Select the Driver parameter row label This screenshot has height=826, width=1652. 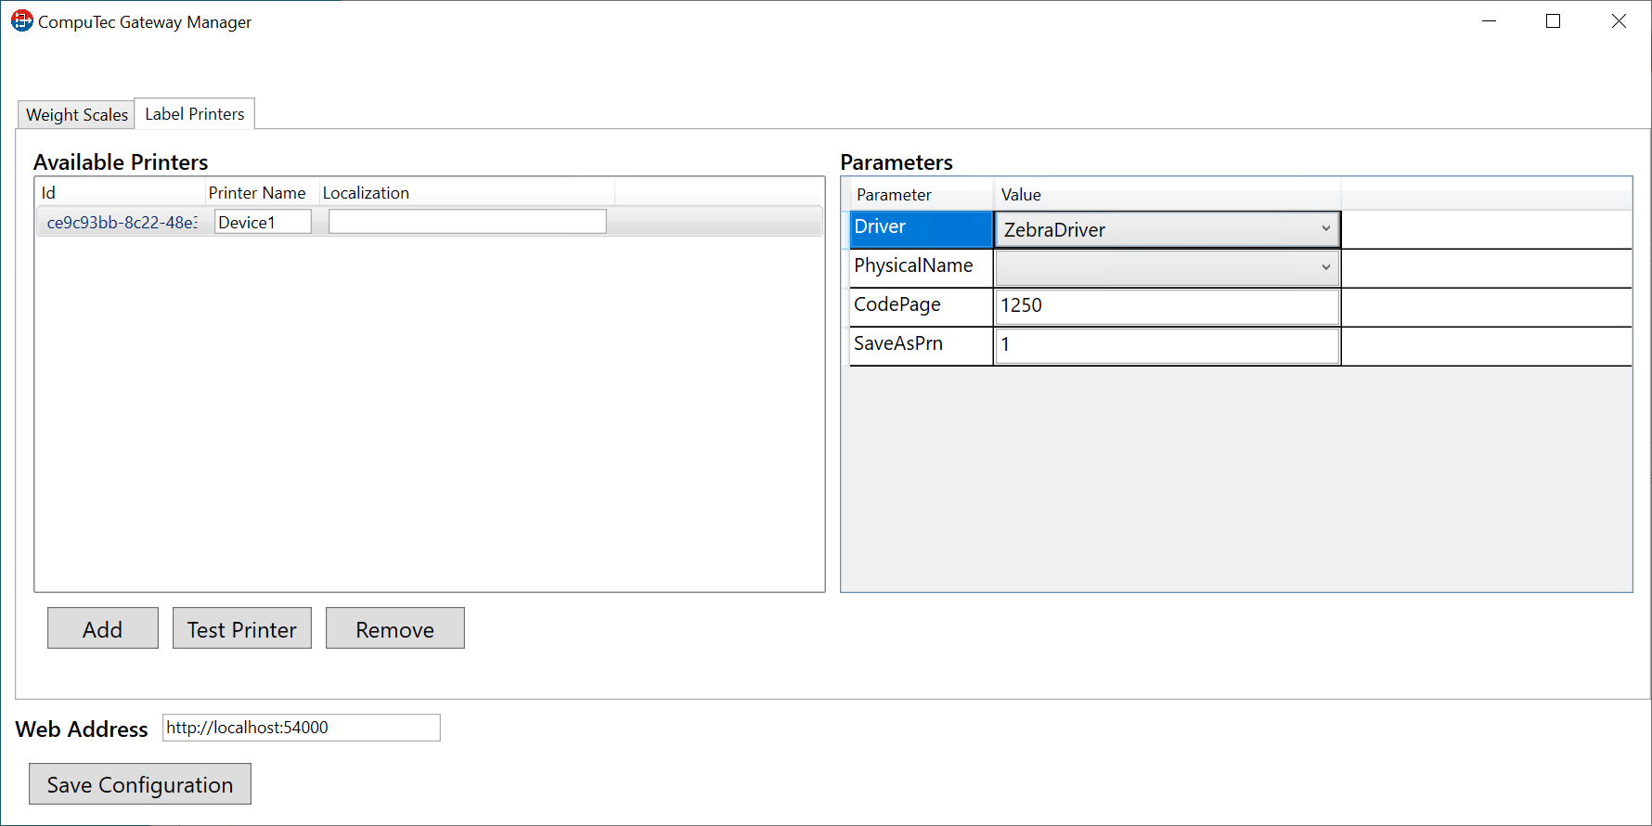pyautogui.click(x=921, y=227)
